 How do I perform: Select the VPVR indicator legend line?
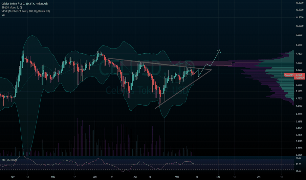(x=26, y=11)
